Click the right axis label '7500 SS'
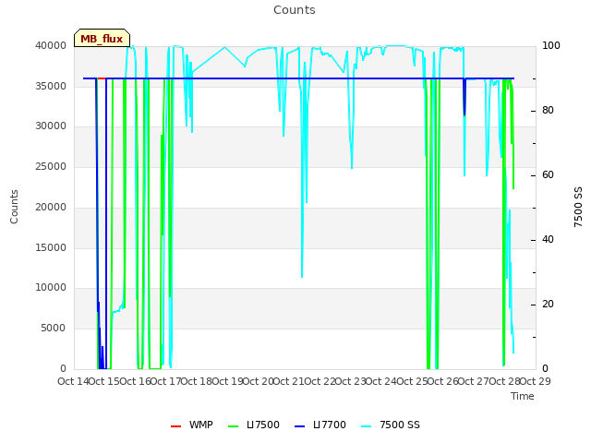 coord(578,207)
